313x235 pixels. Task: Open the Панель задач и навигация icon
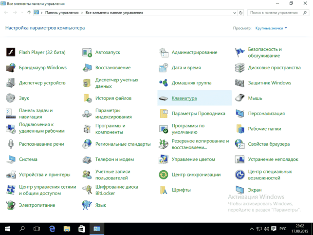(11, 114)
